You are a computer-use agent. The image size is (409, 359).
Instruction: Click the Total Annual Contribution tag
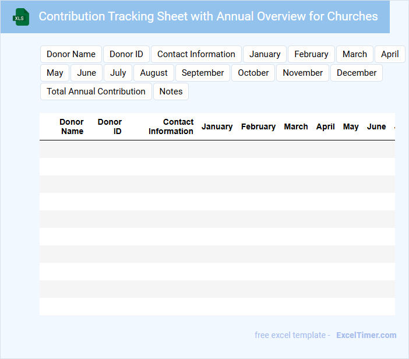96,91
